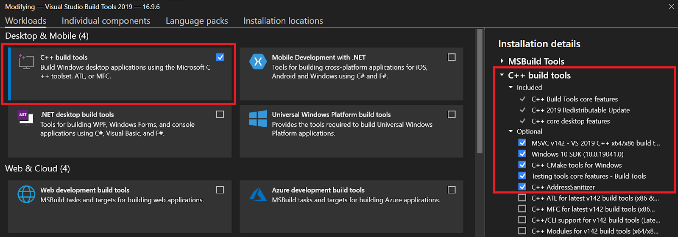Viewport: 678px width, 237px height.
Task: Disable C++ AddressSanitizer optional component
Action: pyautogui.click(x=522, y=187)
